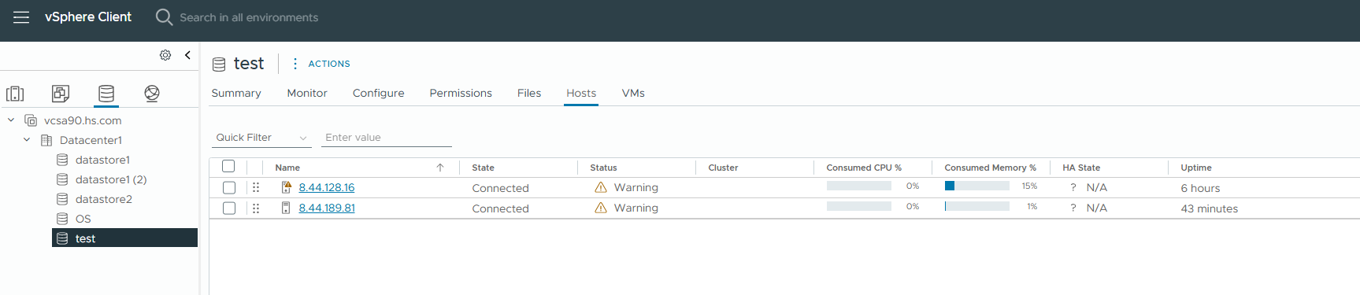Collapse the Datacenter1 tree node
Screen dimensions: 1360x295
point(27,140)
